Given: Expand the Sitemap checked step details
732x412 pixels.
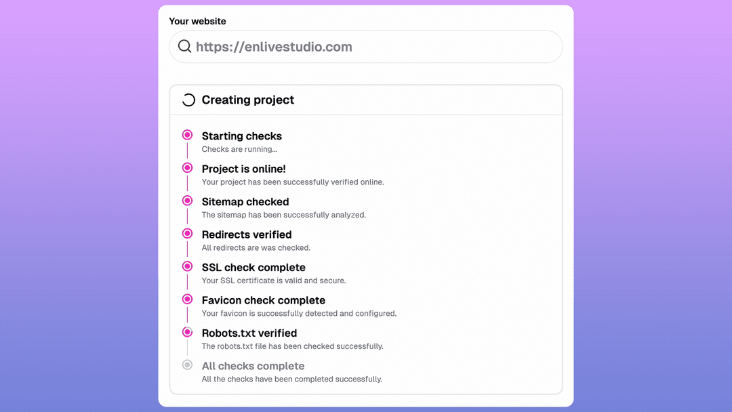Looking at the screenshot, I should point(245,201).
